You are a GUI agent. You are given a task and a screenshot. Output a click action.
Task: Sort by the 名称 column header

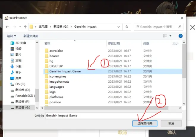click(x=47, y=43)
